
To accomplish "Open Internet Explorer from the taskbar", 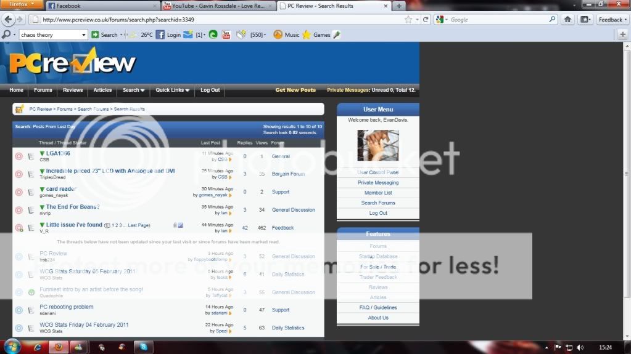I will coord(38,347).
